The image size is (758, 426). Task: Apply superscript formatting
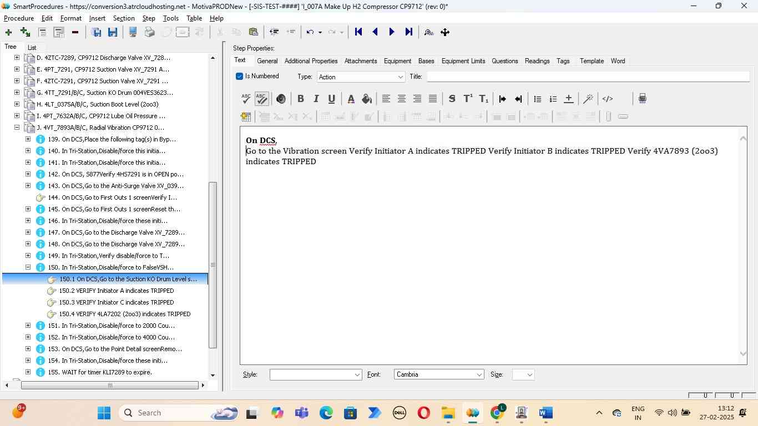coord(468,99)
